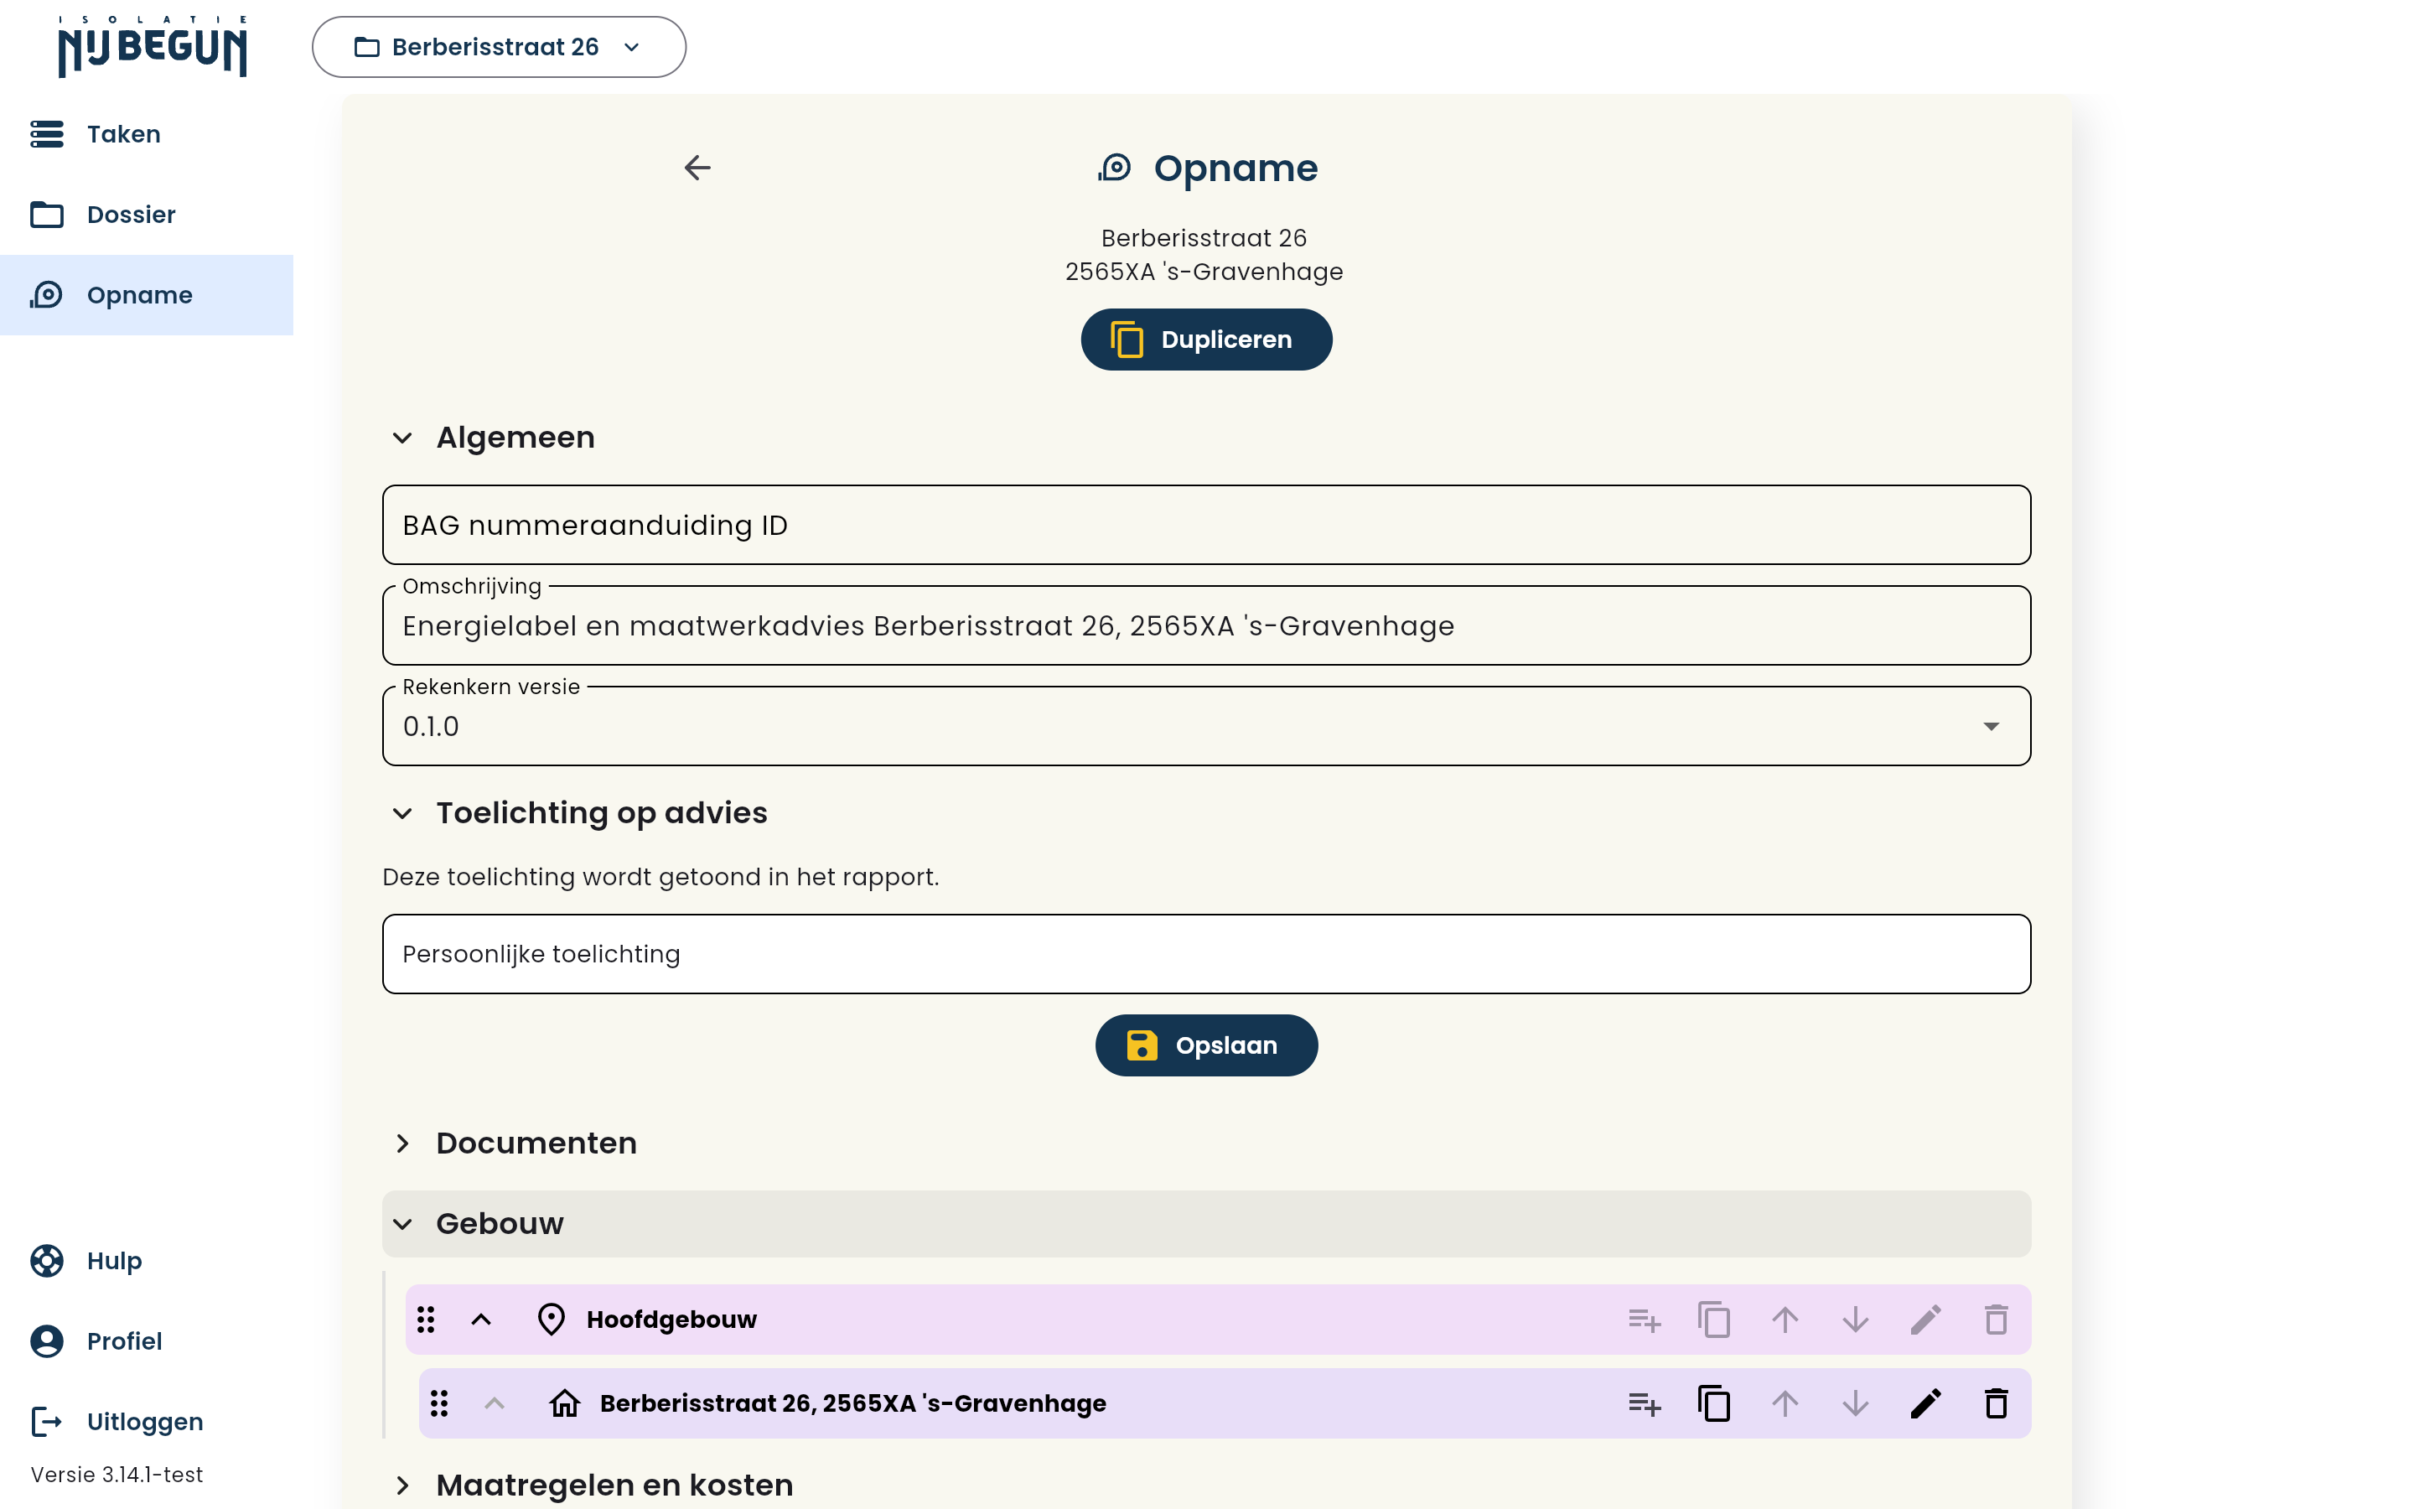Add item to Berberisstraat 26 row

coord(1644,1403)
